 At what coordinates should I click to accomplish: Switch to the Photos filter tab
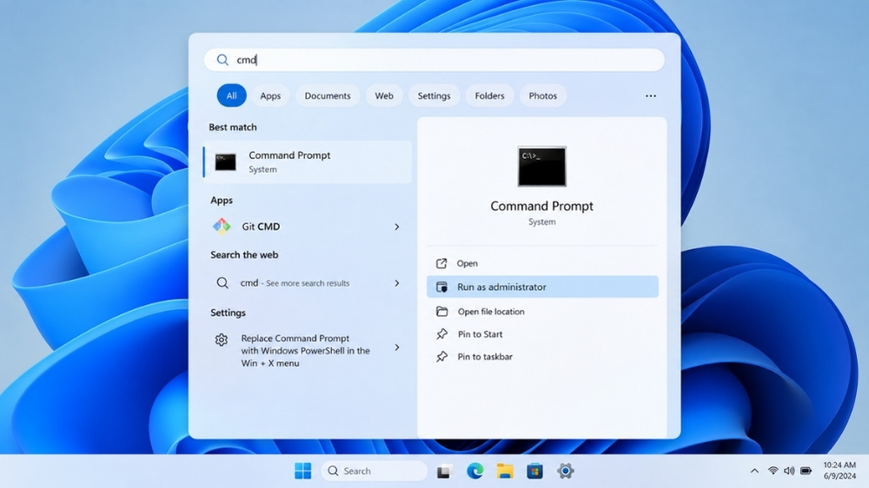point(542,96)
